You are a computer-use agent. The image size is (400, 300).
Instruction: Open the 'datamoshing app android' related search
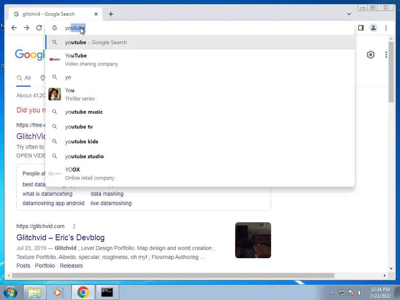tap(53, 203)
